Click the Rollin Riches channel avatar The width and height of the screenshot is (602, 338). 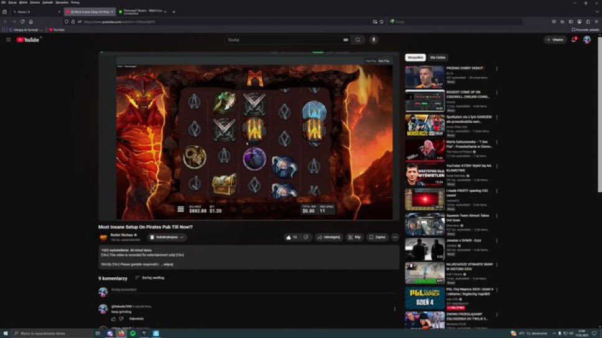point(103,238)
